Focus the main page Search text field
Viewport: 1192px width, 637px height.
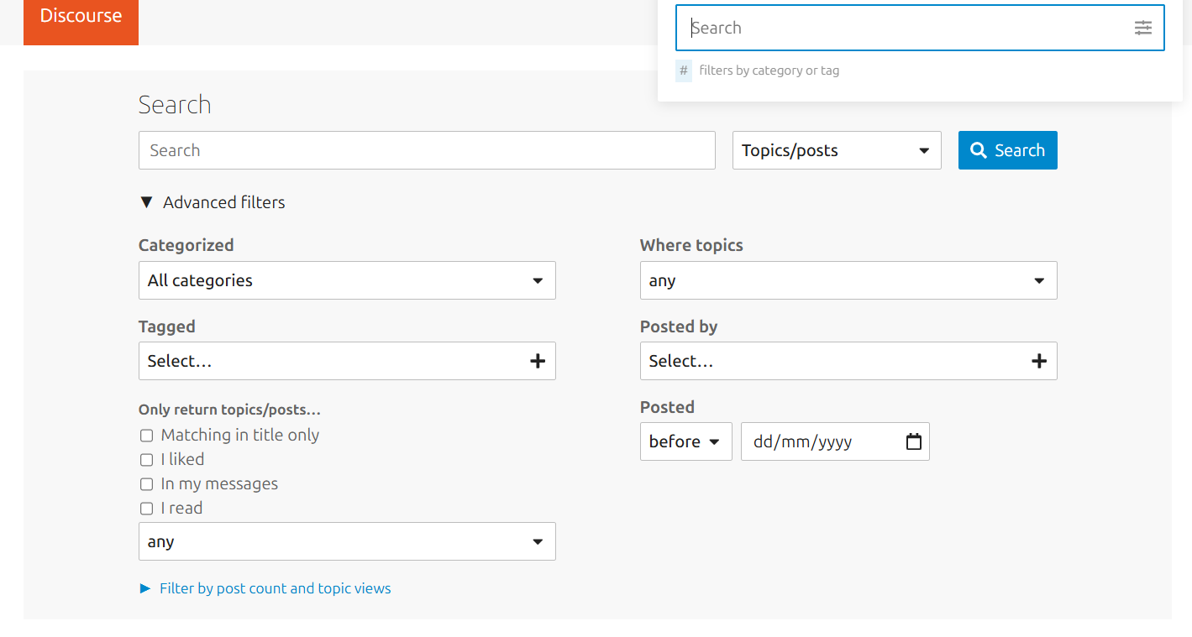(x=427, y=150)
